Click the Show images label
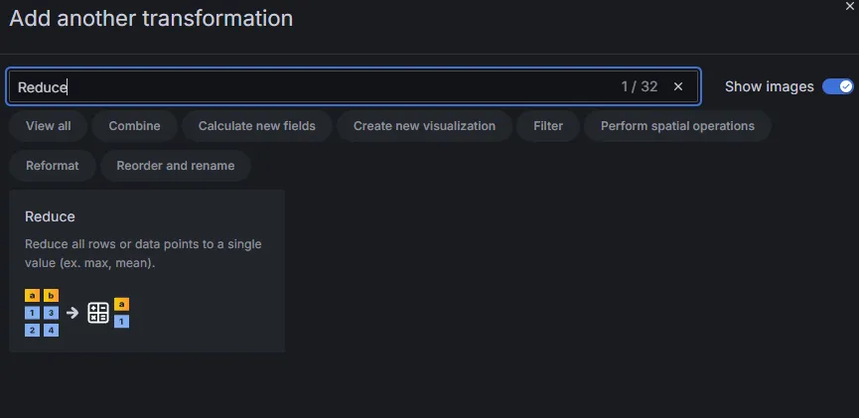The height and width of the screenshot is (418, 859). pyautogui.click(x=770, y=86)
